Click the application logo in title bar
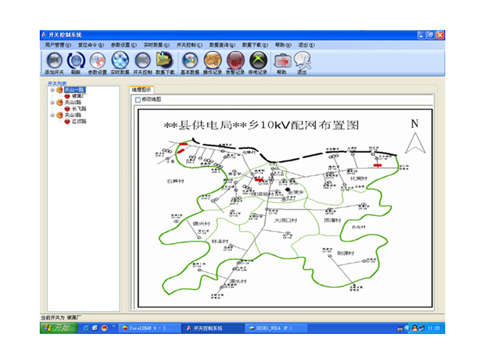 [x=44, y=34]
